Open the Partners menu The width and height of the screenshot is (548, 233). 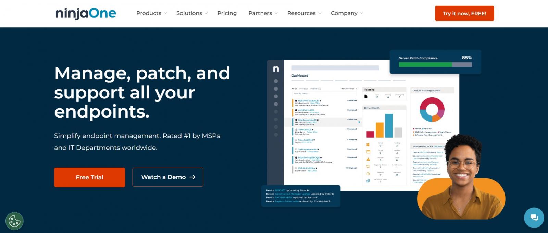pyautogui.click(x=260, y=13)
